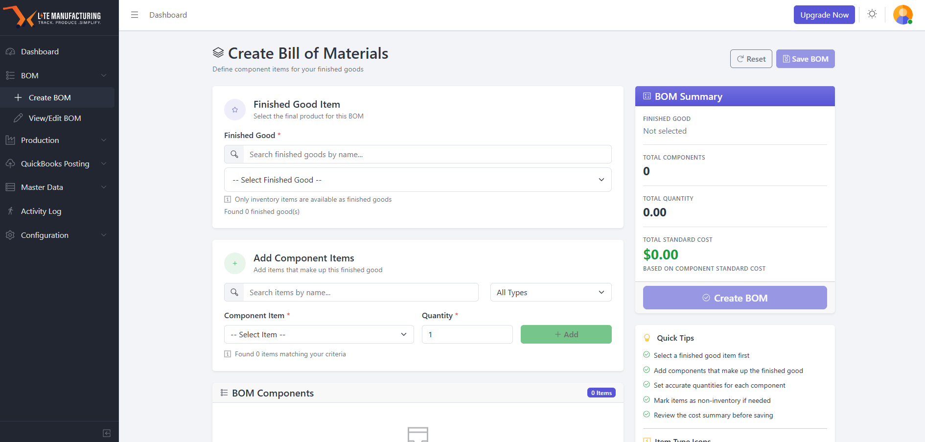The height and width of the screenshot is (442, 925).
Task: Click the '$0.00' total standard cost value
Action: (661, 255)
